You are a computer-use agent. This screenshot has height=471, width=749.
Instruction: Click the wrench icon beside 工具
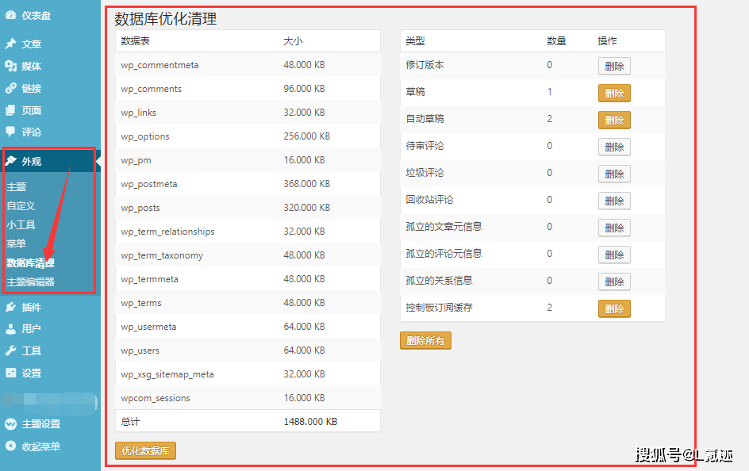point(10,350)
